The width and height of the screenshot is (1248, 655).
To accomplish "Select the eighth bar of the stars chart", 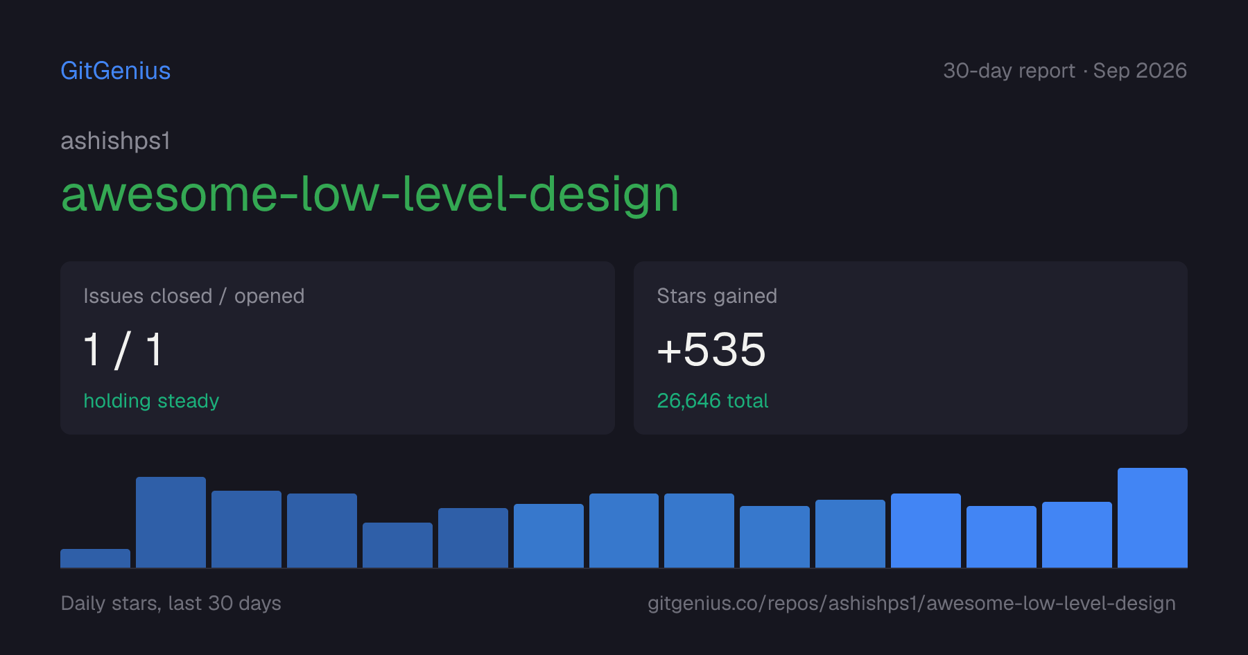I will [624, 531].
